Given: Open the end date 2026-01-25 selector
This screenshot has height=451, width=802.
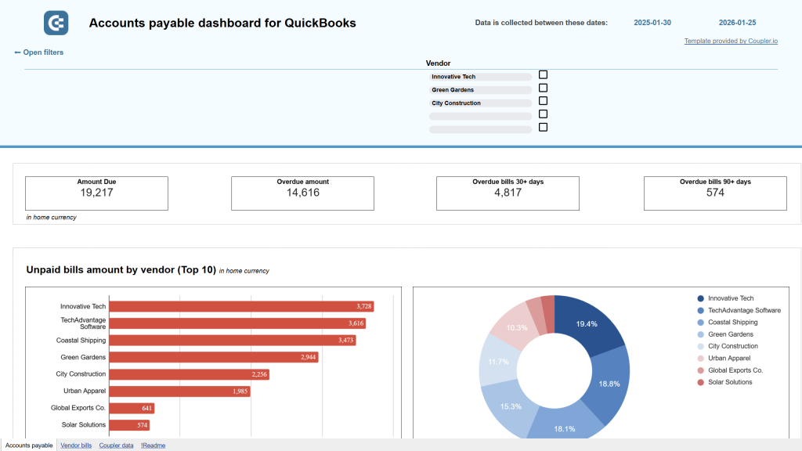Looking at the screenshot, I should pyautogui.click(x=737, y=23).
